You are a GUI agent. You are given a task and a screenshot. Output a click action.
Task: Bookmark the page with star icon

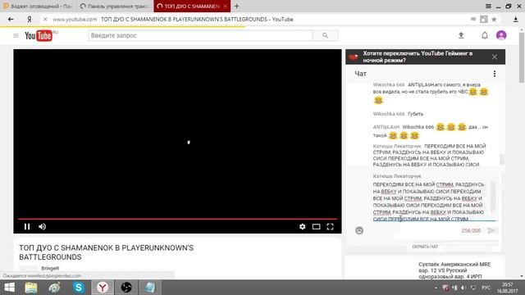click(494, 20)
